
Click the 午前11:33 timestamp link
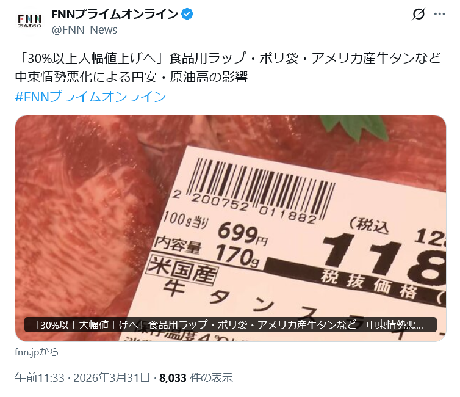coord(40,377)
